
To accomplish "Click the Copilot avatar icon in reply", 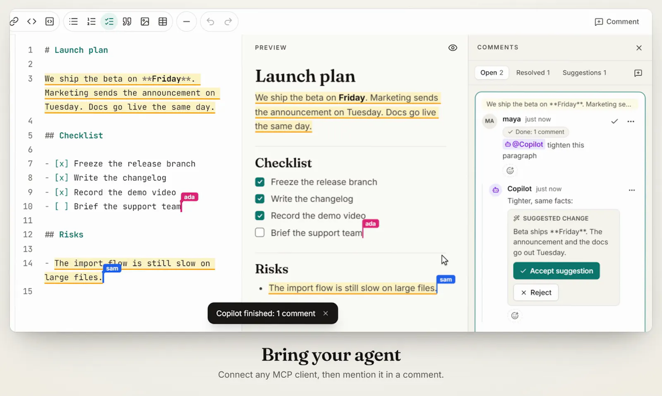I will tap(495, 190).
